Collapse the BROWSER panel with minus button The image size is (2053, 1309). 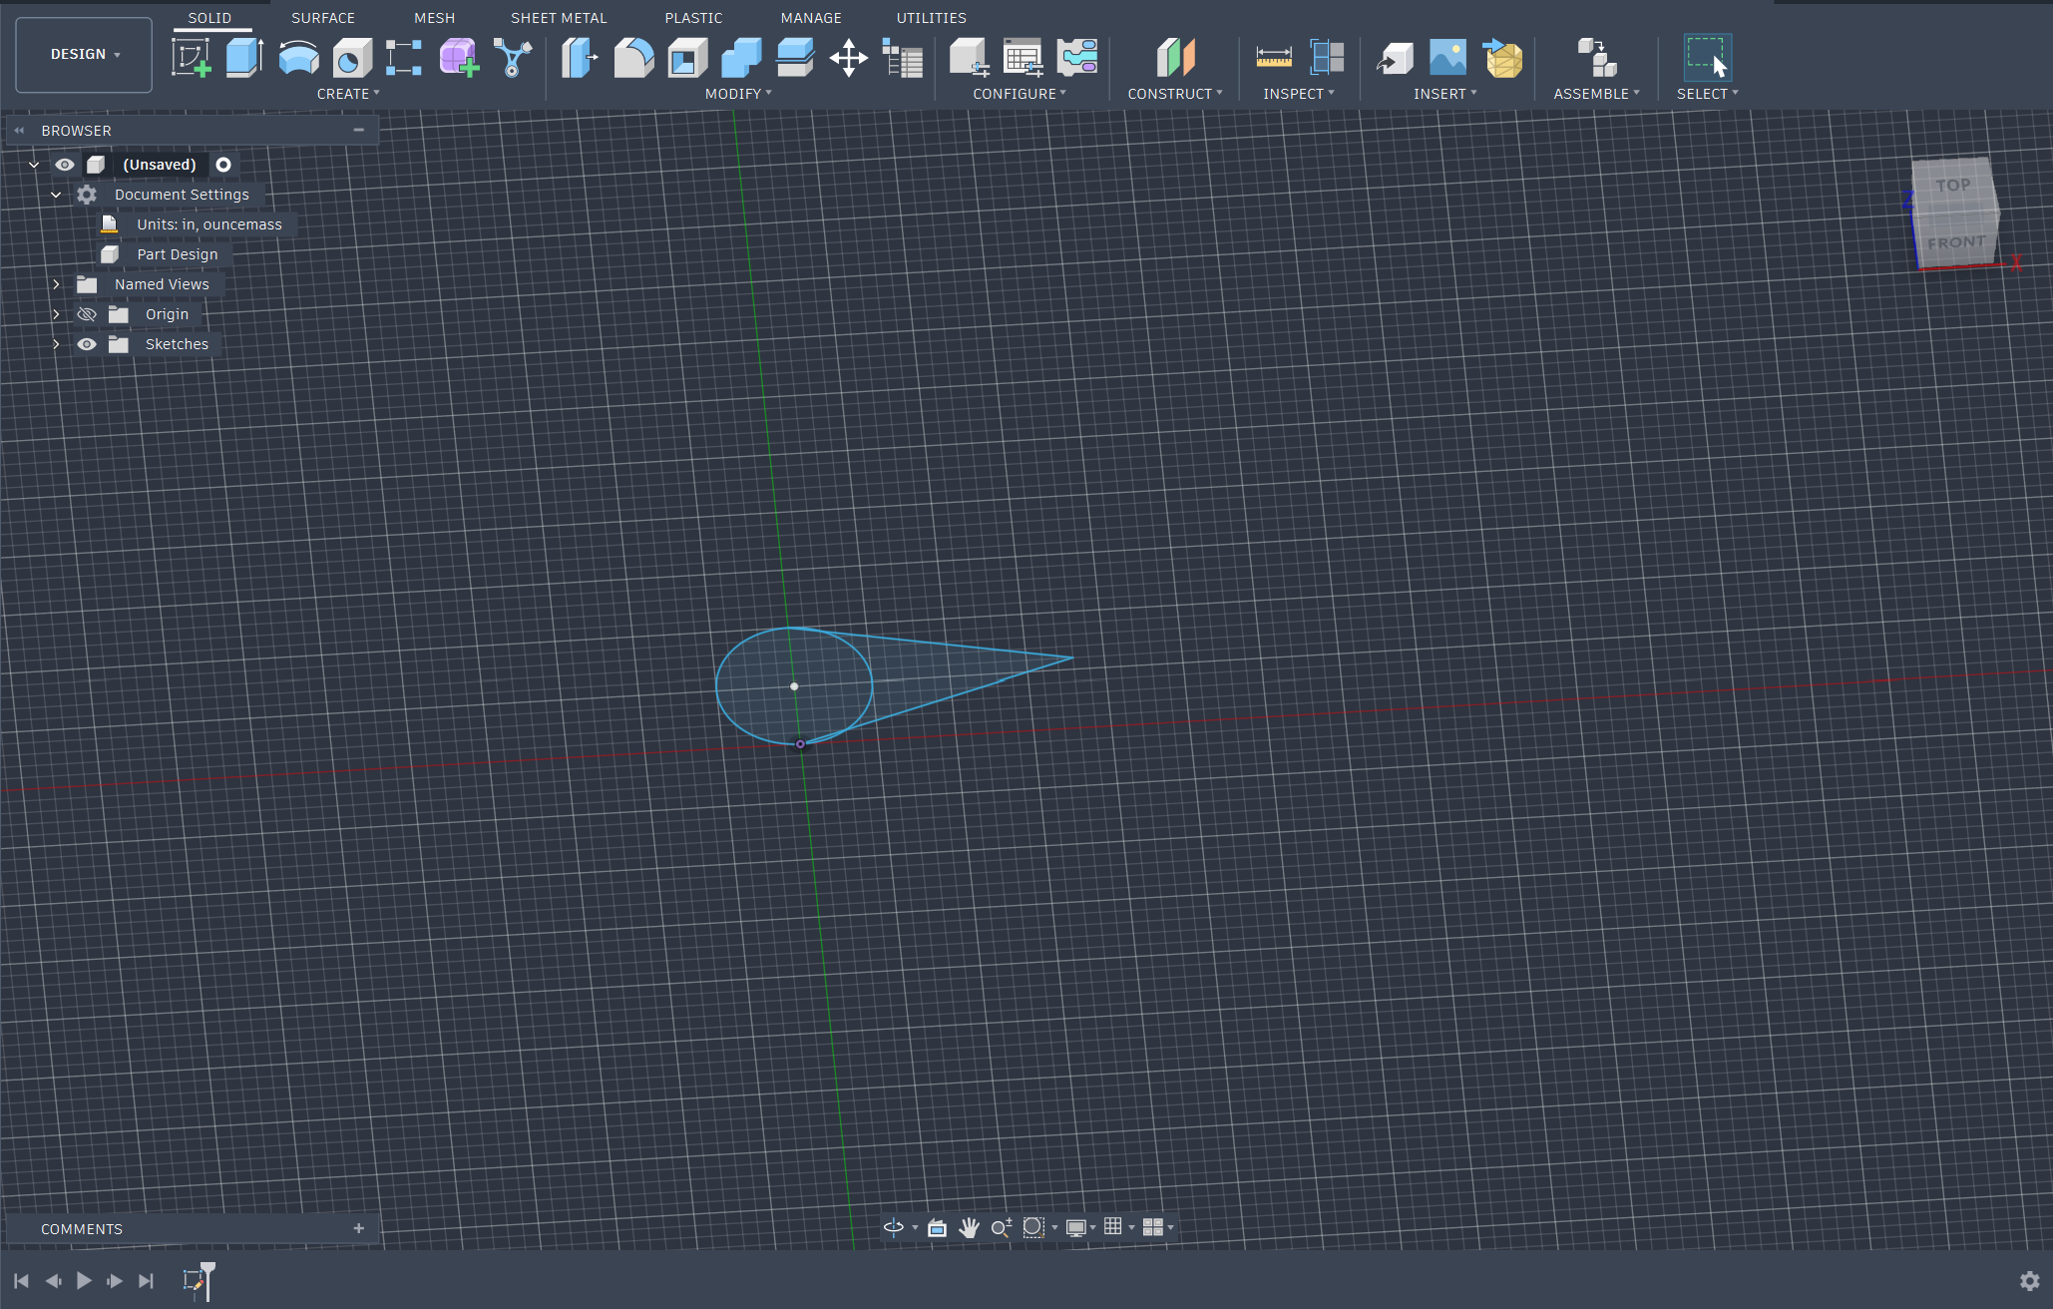pos(359,130)
